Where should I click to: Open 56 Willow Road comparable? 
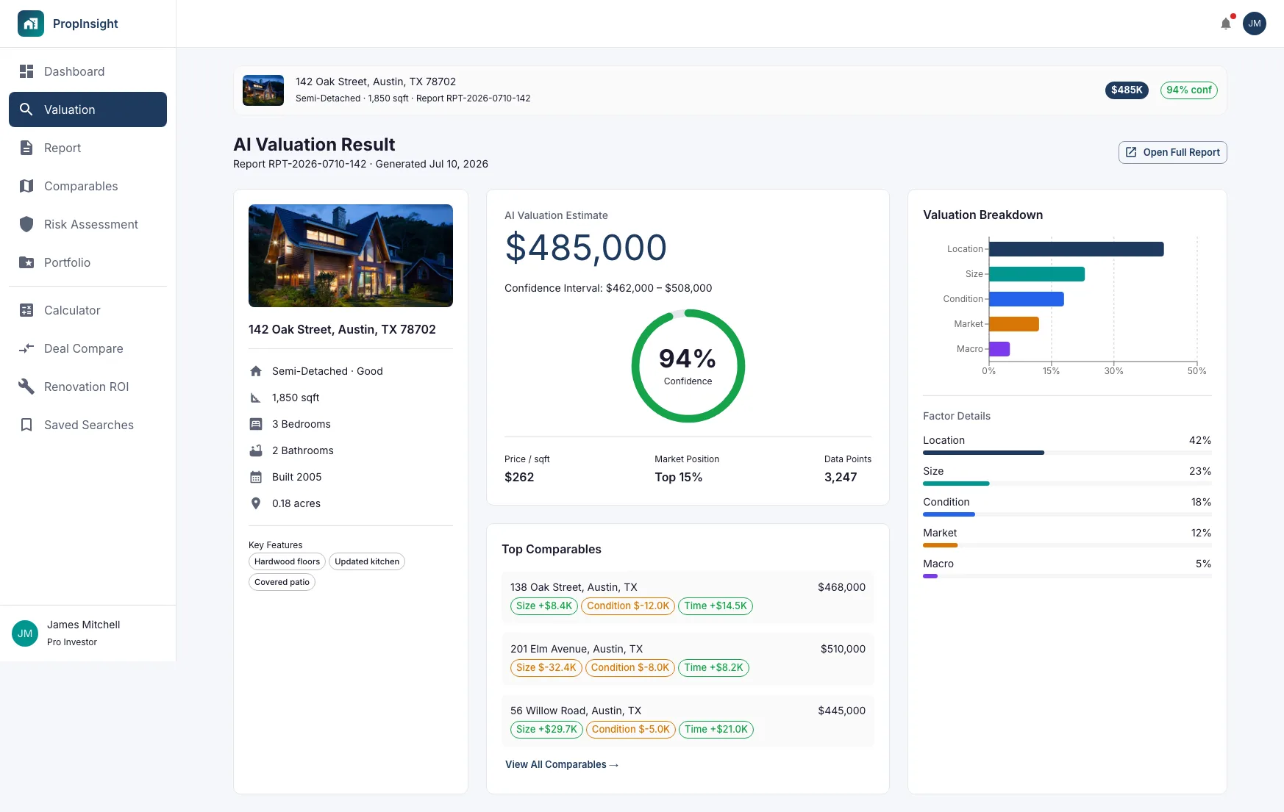click(x=688, y=721)
